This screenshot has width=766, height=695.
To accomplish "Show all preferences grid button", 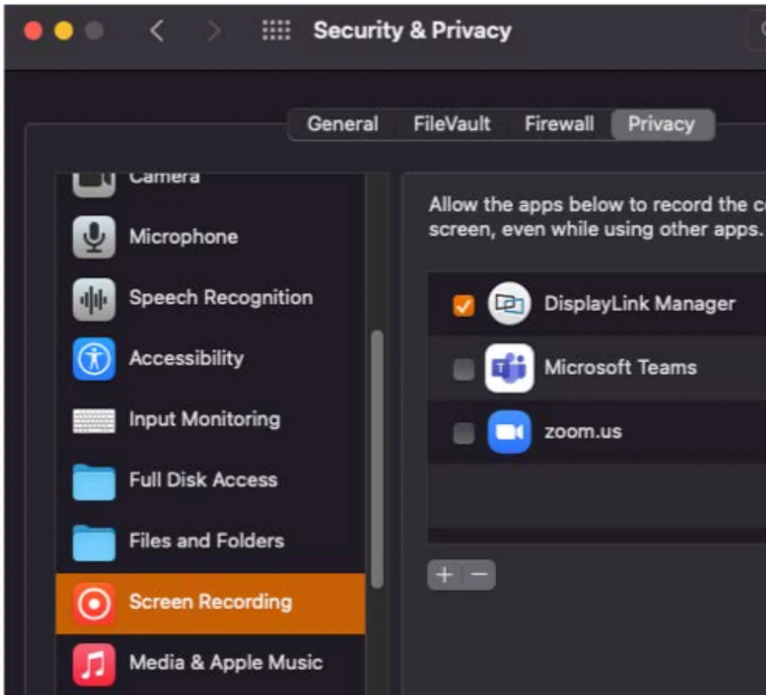I will pos(276,31).
